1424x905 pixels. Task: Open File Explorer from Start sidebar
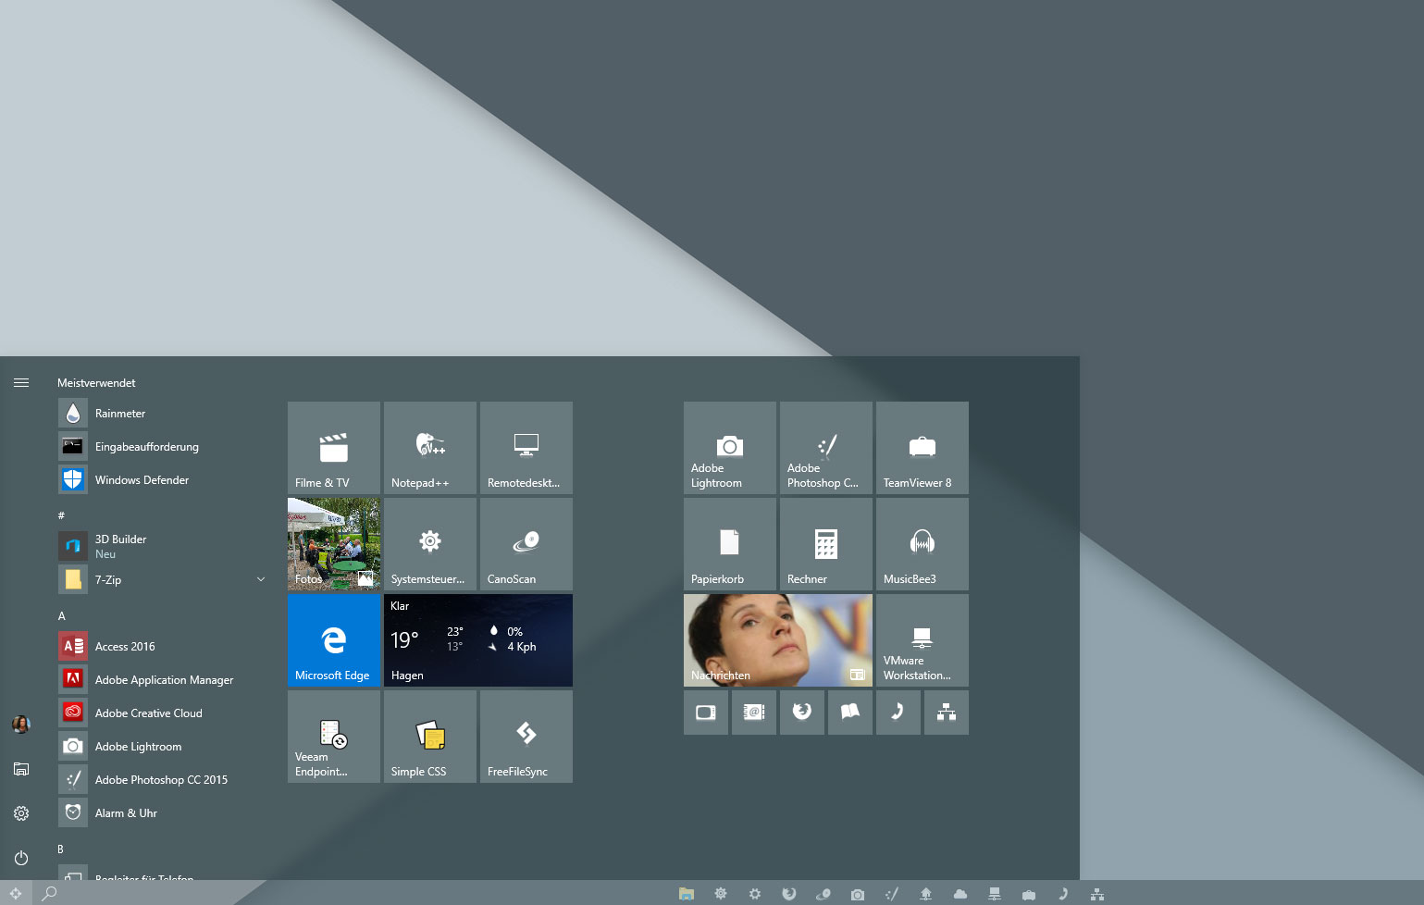point(21,769)
